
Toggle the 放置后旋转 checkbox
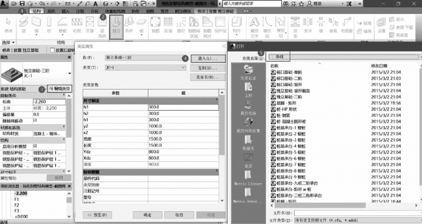(52, 51)
